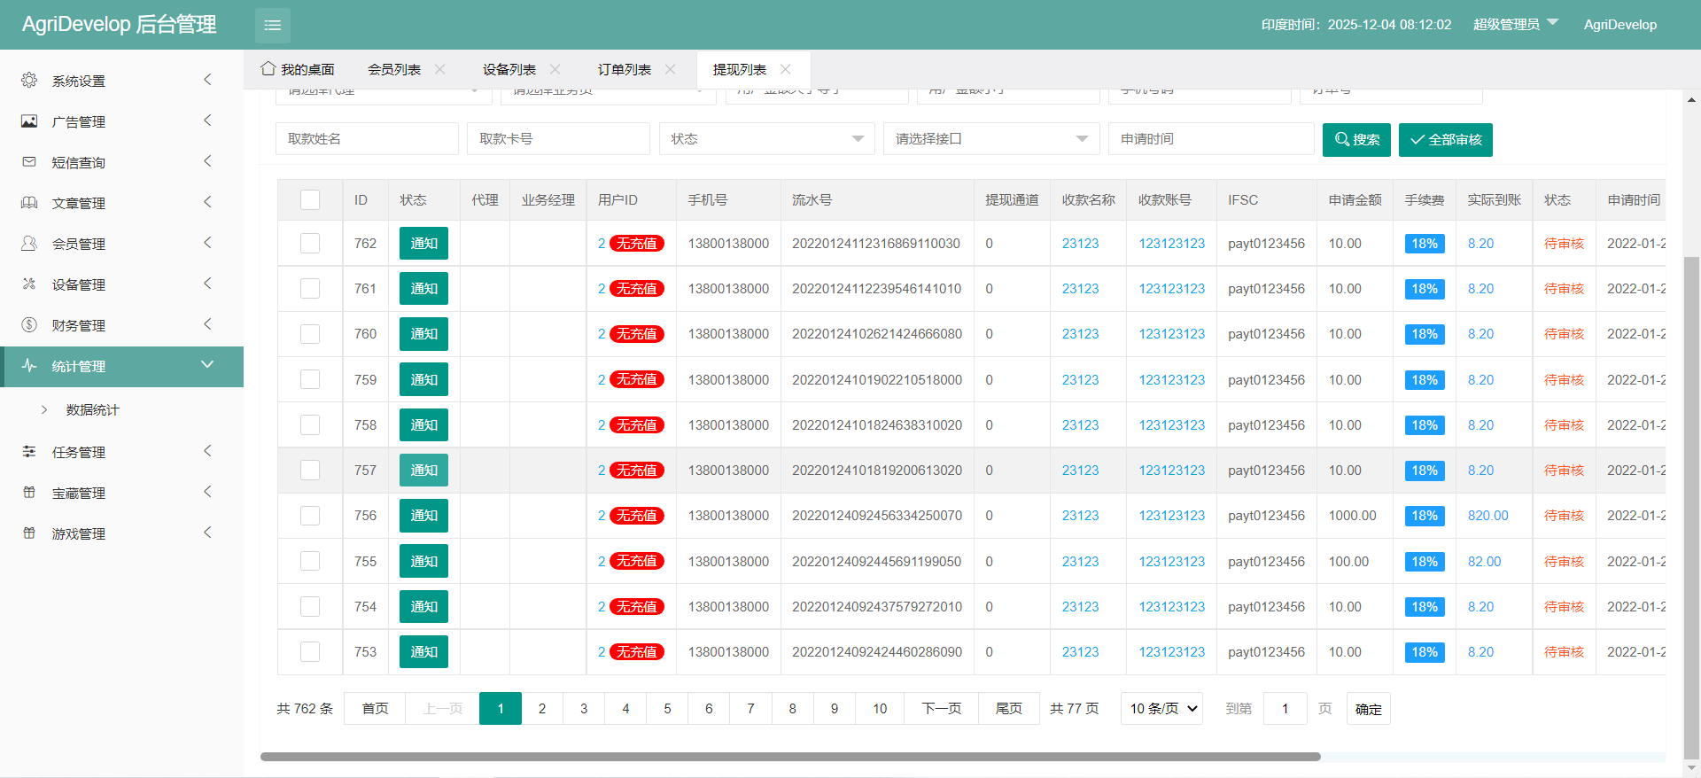Close the 订单列表 tab
This screenshot has width=1701, height=778.
click(671, 69)
